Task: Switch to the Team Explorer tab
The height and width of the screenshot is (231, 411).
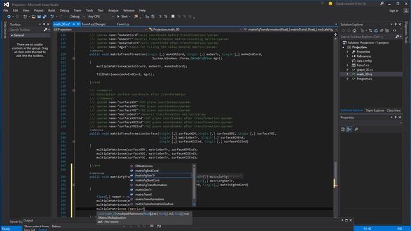Action: coord(374,110)
